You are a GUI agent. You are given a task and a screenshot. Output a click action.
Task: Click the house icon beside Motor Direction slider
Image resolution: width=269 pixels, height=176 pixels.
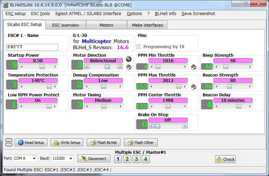129,67
